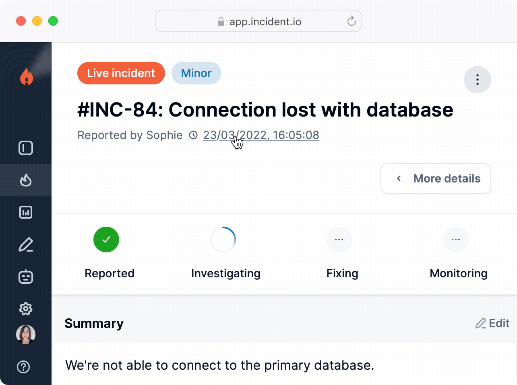This screenshot has height=385, width=517.
Task: Click the Live incident status badge
Action: click(x=121, y=73)
